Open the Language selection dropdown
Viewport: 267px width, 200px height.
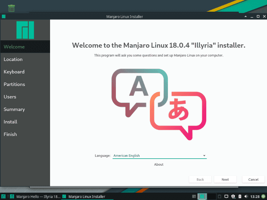tap(160, 155)
